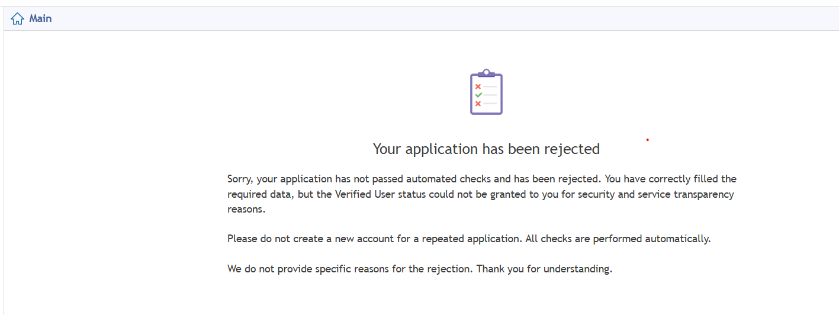Click the line ending with "reasons."
The height and width of the screenshot is (315, 839).
246,210
